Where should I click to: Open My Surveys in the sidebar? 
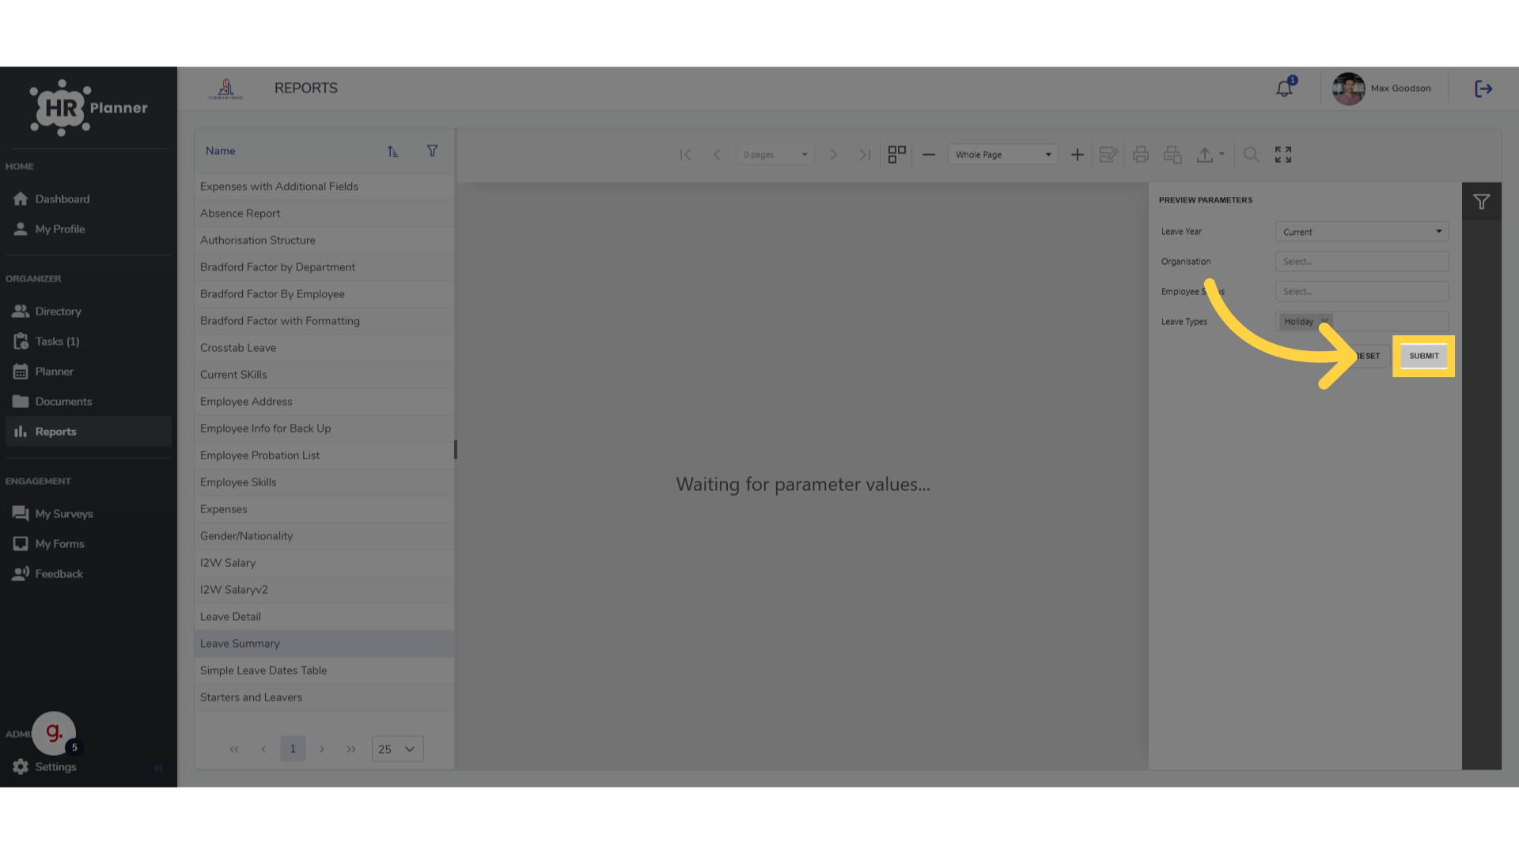tap(88, 514)
